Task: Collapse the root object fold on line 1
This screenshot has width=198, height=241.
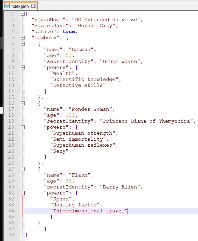Action: click(x=23, y=14)
